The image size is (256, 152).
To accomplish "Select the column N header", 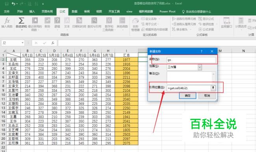I will click(x=243, y=51).
